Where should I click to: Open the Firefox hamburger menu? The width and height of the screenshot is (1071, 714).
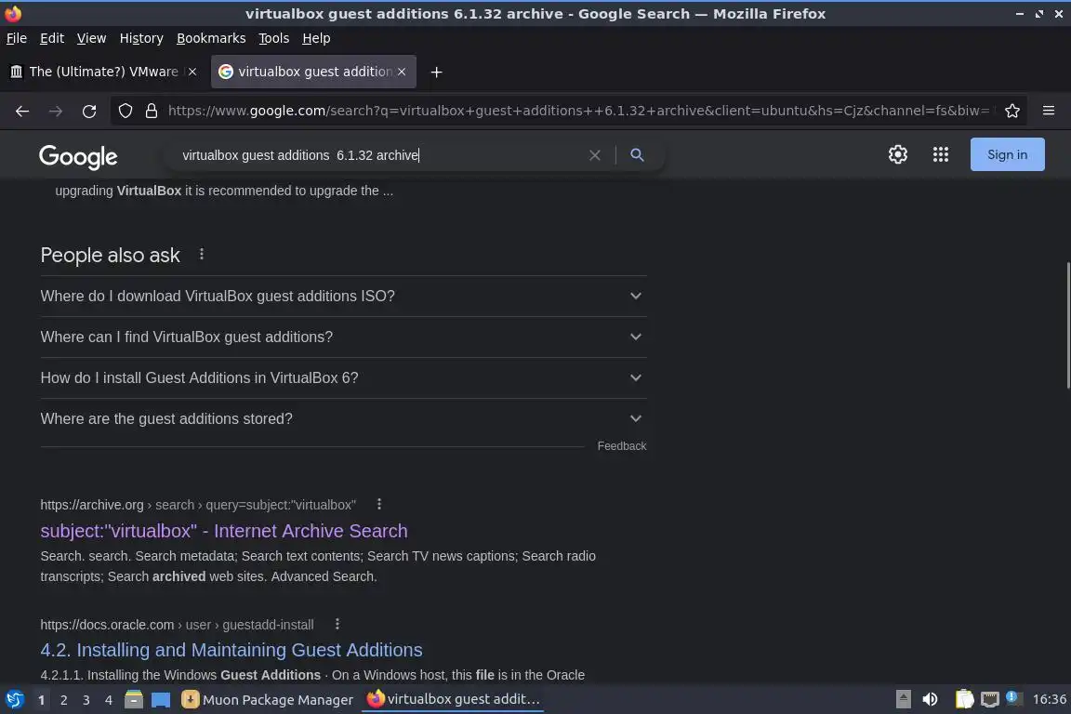1049,111
